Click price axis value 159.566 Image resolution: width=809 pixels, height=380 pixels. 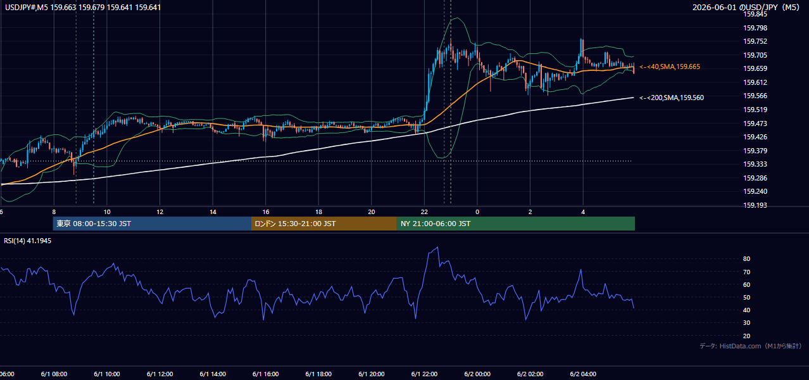tap(756, 96)
